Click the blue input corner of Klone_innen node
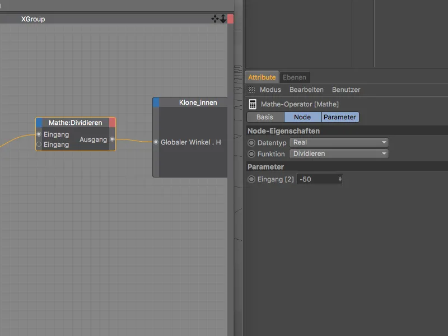This screenshot has height=336, width=448. pos(156,102)
